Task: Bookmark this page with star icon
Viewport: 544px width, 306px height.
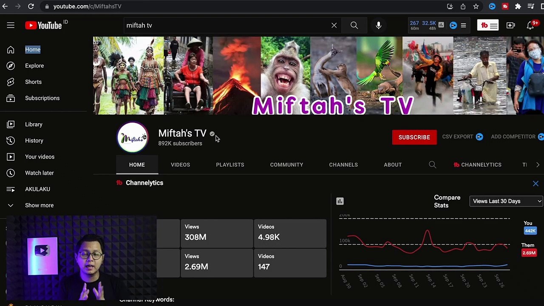Action: (476, 6)
